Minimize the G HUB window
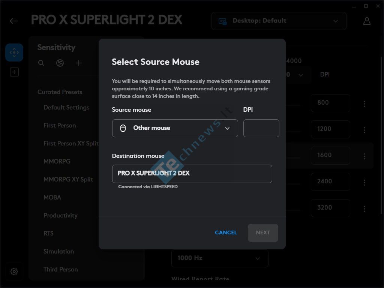 coord(354,7)
